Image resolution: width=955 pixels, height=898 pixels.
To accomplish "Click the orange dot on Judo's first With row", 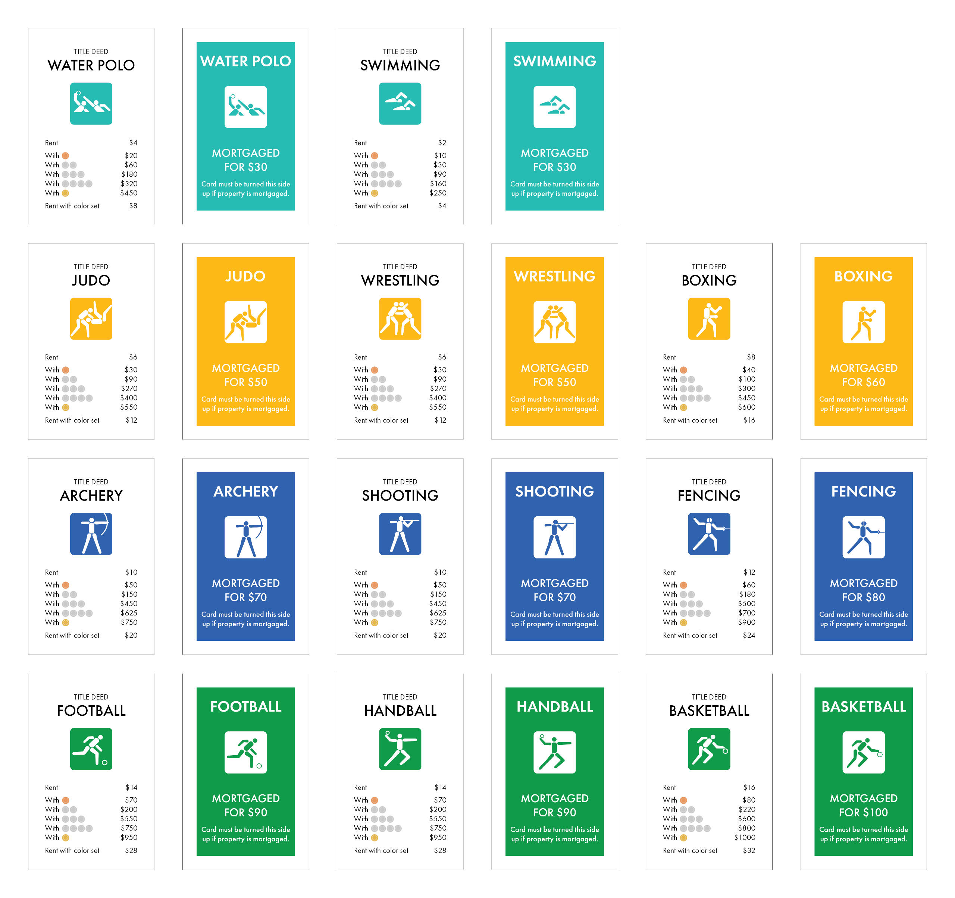I will tap(66, 370).
